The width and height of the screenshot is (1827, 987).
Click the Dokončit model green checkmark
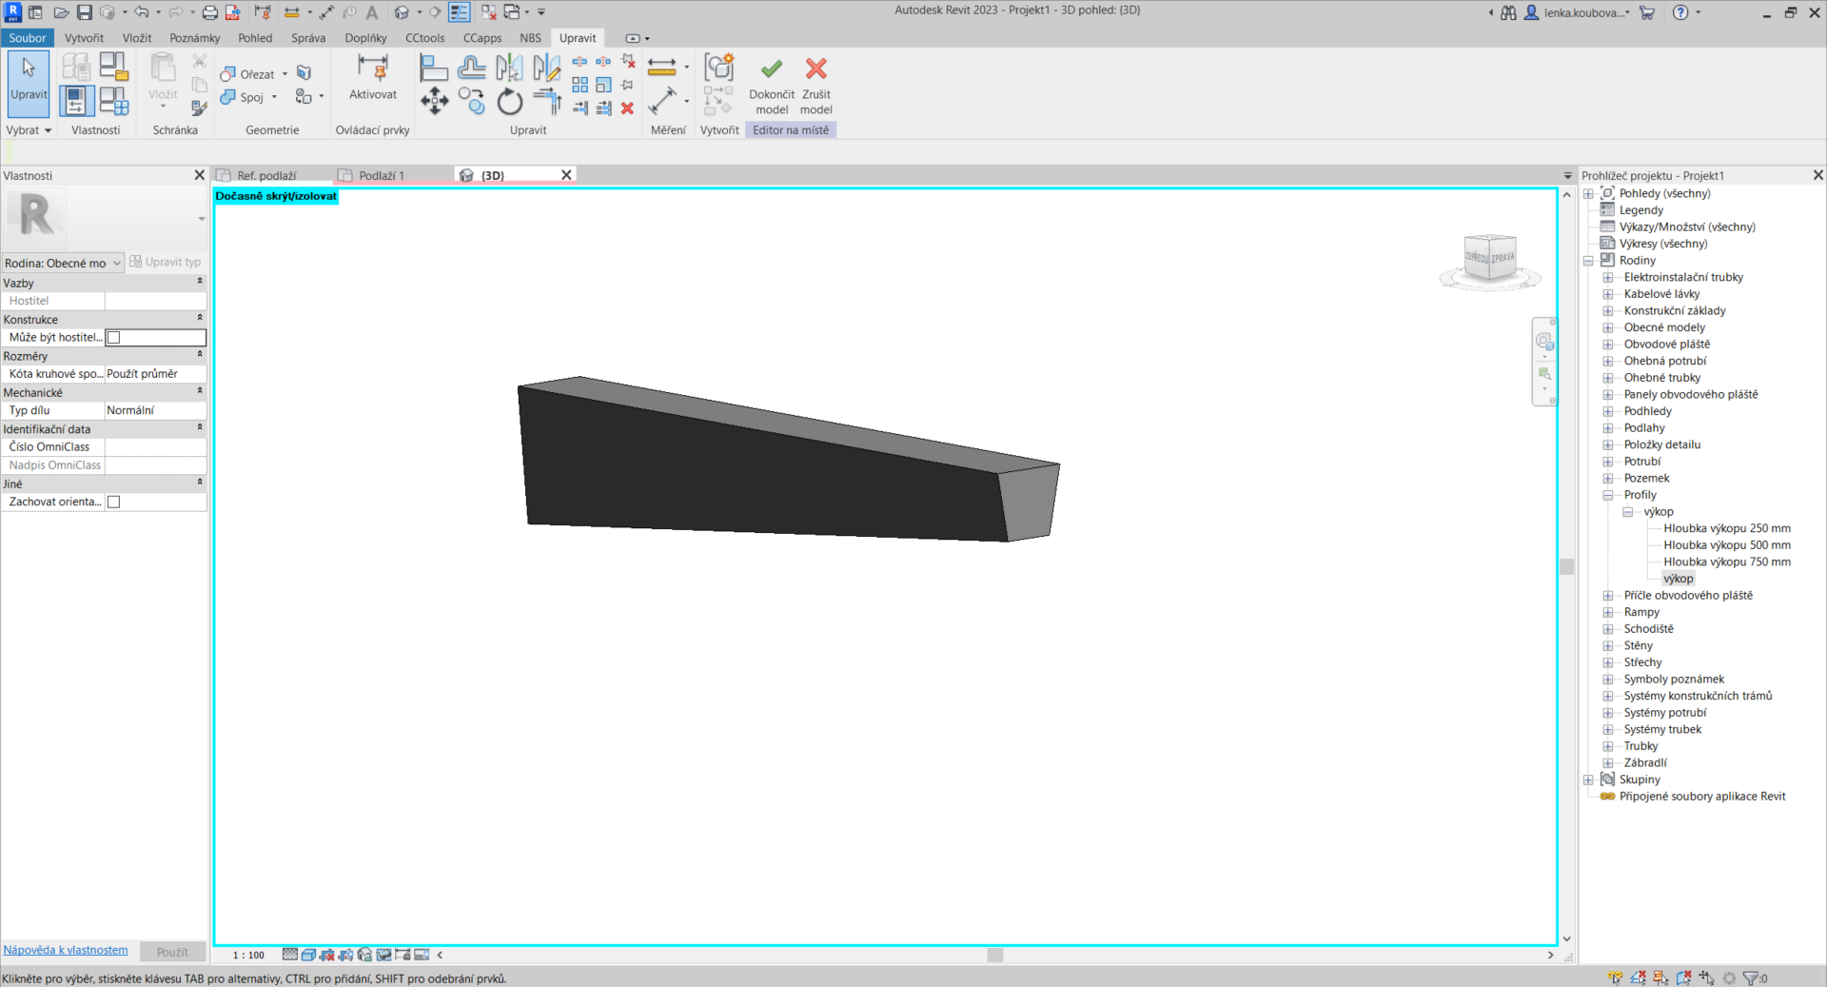pyautogui.click(x=771, y=69)
